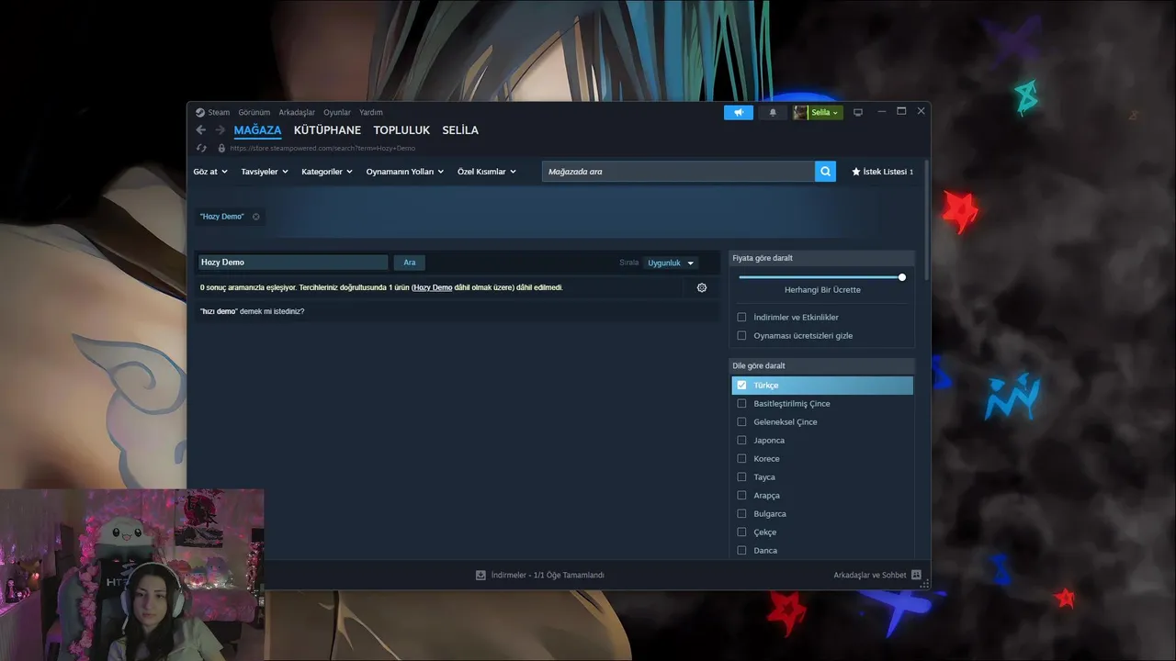Expand the Göz at dropdown

pos(210,172)
